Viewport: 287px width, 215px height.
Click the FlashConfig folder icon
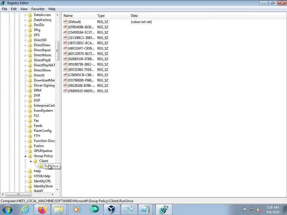30,131
